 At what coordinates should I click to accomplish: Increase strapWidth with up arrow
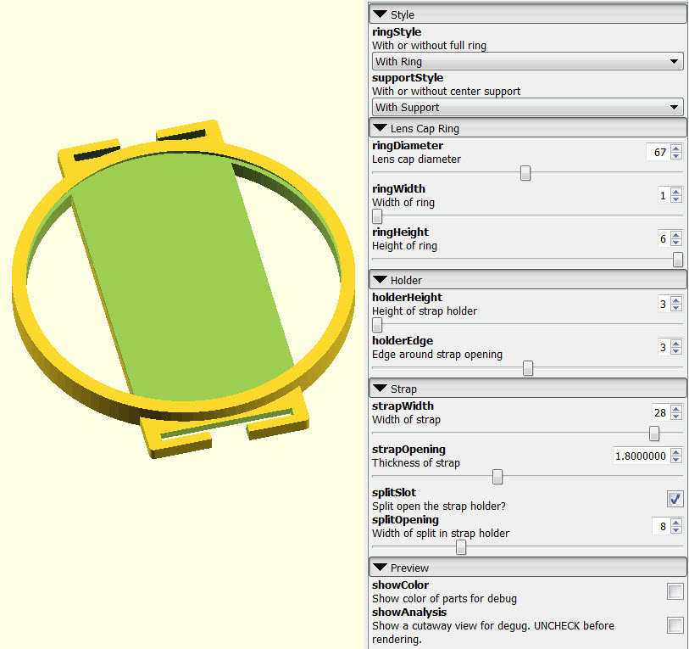(676, 409)
